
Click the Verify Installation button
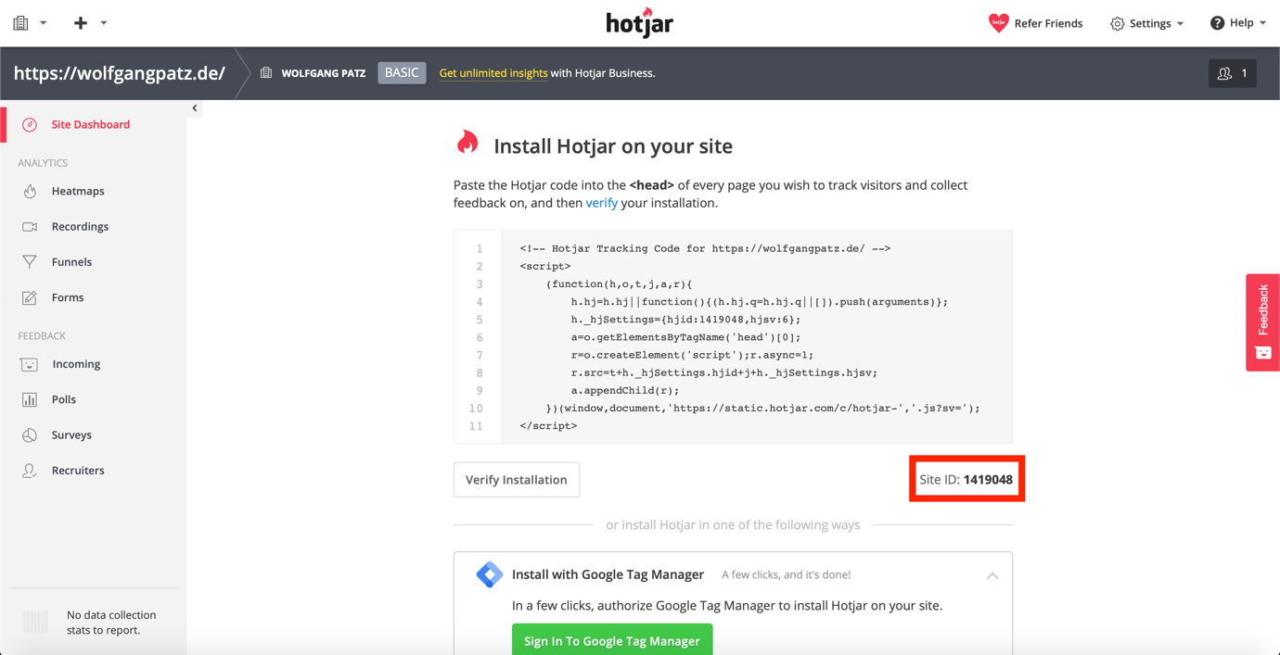pyautogui.click(x=517, y=480)
